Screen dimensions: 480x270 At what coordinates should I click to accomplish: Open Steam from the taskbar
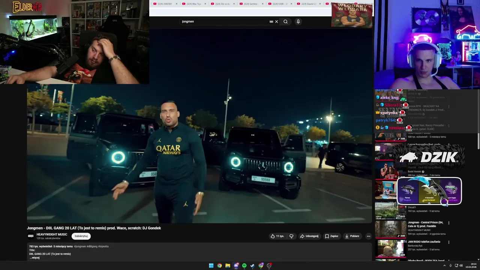pos(252,265)
